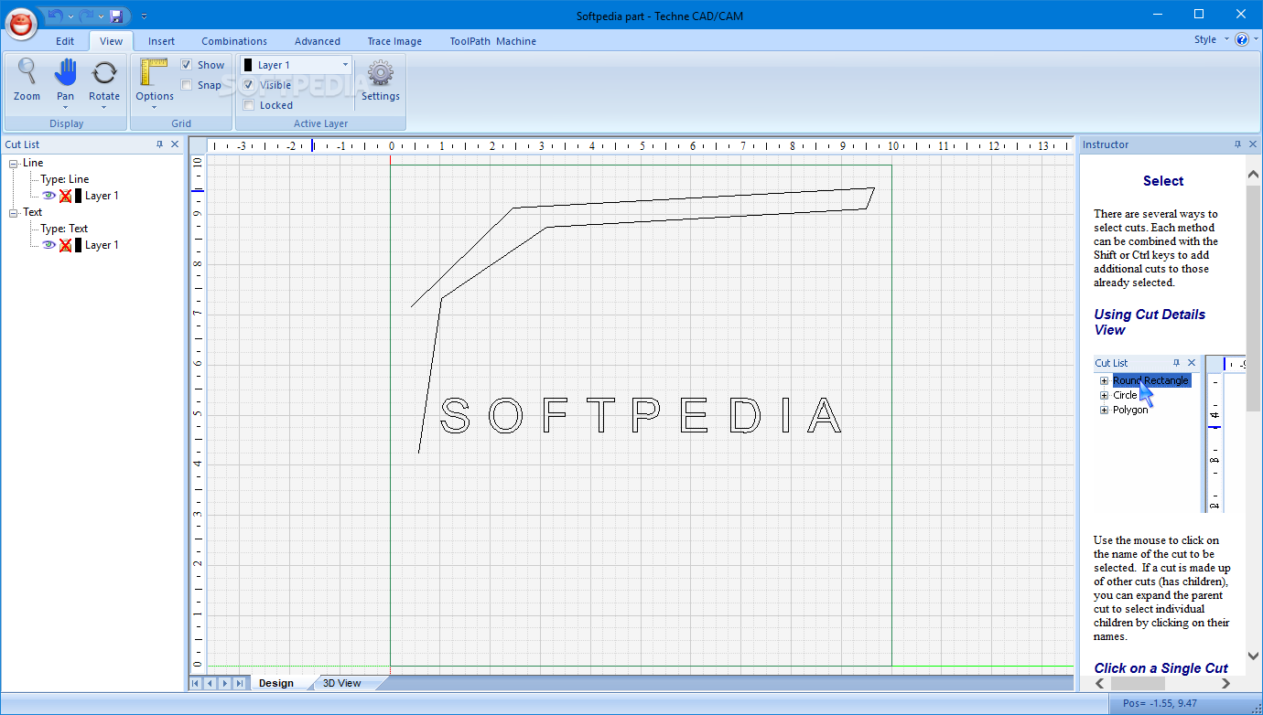Click the black layer color swatch under Text
Screen dimensions: 1263x715
point(79,245)
